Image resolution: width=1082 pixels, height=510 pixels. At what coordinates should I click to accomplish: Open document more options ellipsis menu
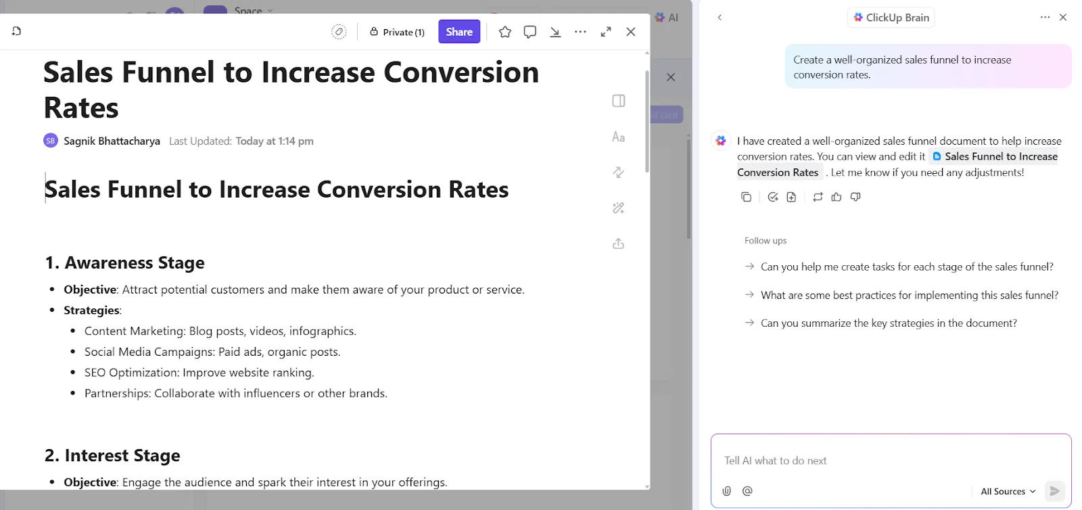[x=580, y=32]
